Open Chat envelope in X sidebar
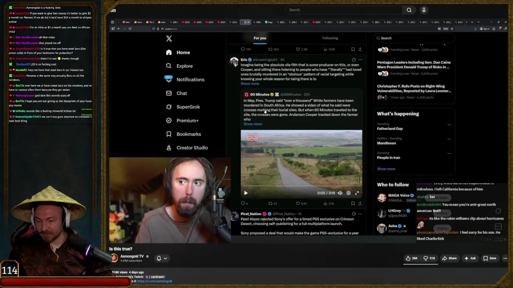513x288 pixels. pos(176,93)
